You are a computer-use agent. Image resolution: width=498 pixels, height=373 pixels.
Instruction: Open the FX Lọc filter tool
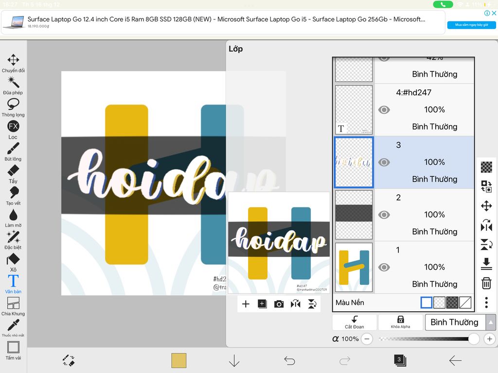tap(13, 130)
